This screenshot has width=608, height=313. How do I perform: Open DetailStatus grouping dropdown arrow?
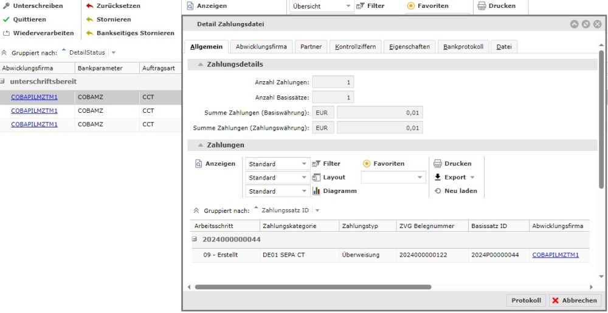pos(113,53)
